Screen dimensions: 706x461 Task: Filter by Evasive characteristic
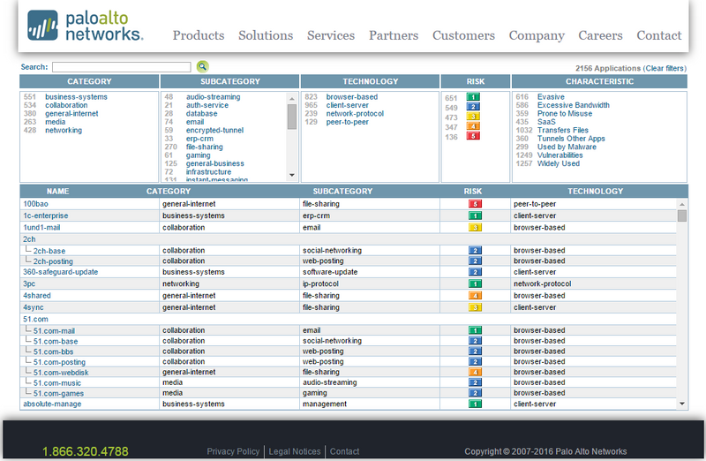tap(551, 97)
